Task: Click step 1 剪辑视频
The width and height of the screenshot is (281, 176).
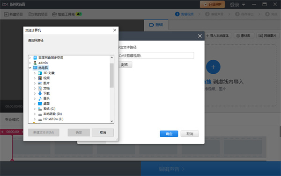Action: [185, 14]
